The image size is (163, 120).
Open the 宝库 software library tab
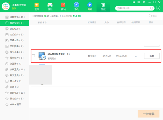pyautogui.click(x=37, y=7)
